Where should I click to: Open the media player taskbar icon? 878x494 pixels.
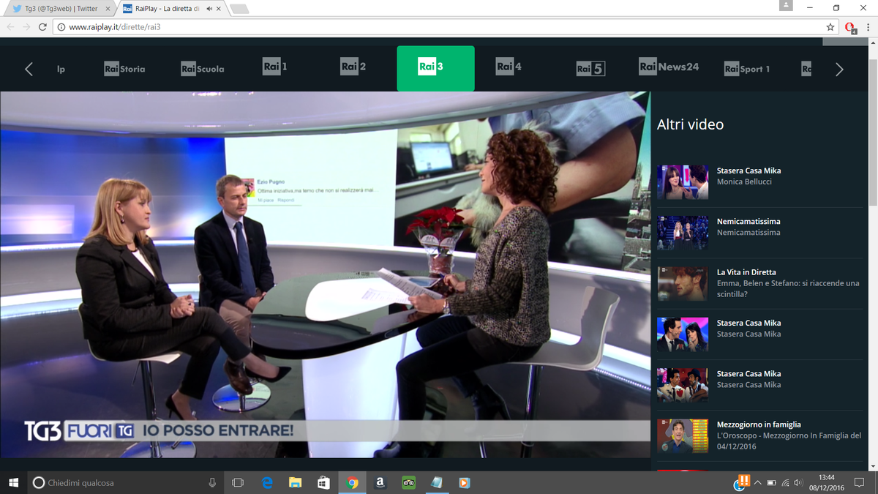tap(465, 482)
